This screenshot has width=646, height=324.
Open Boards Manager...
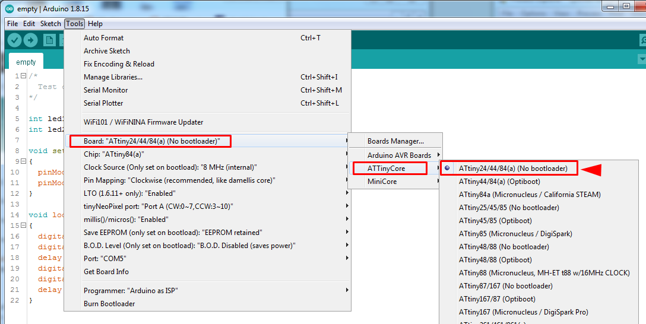395,141
